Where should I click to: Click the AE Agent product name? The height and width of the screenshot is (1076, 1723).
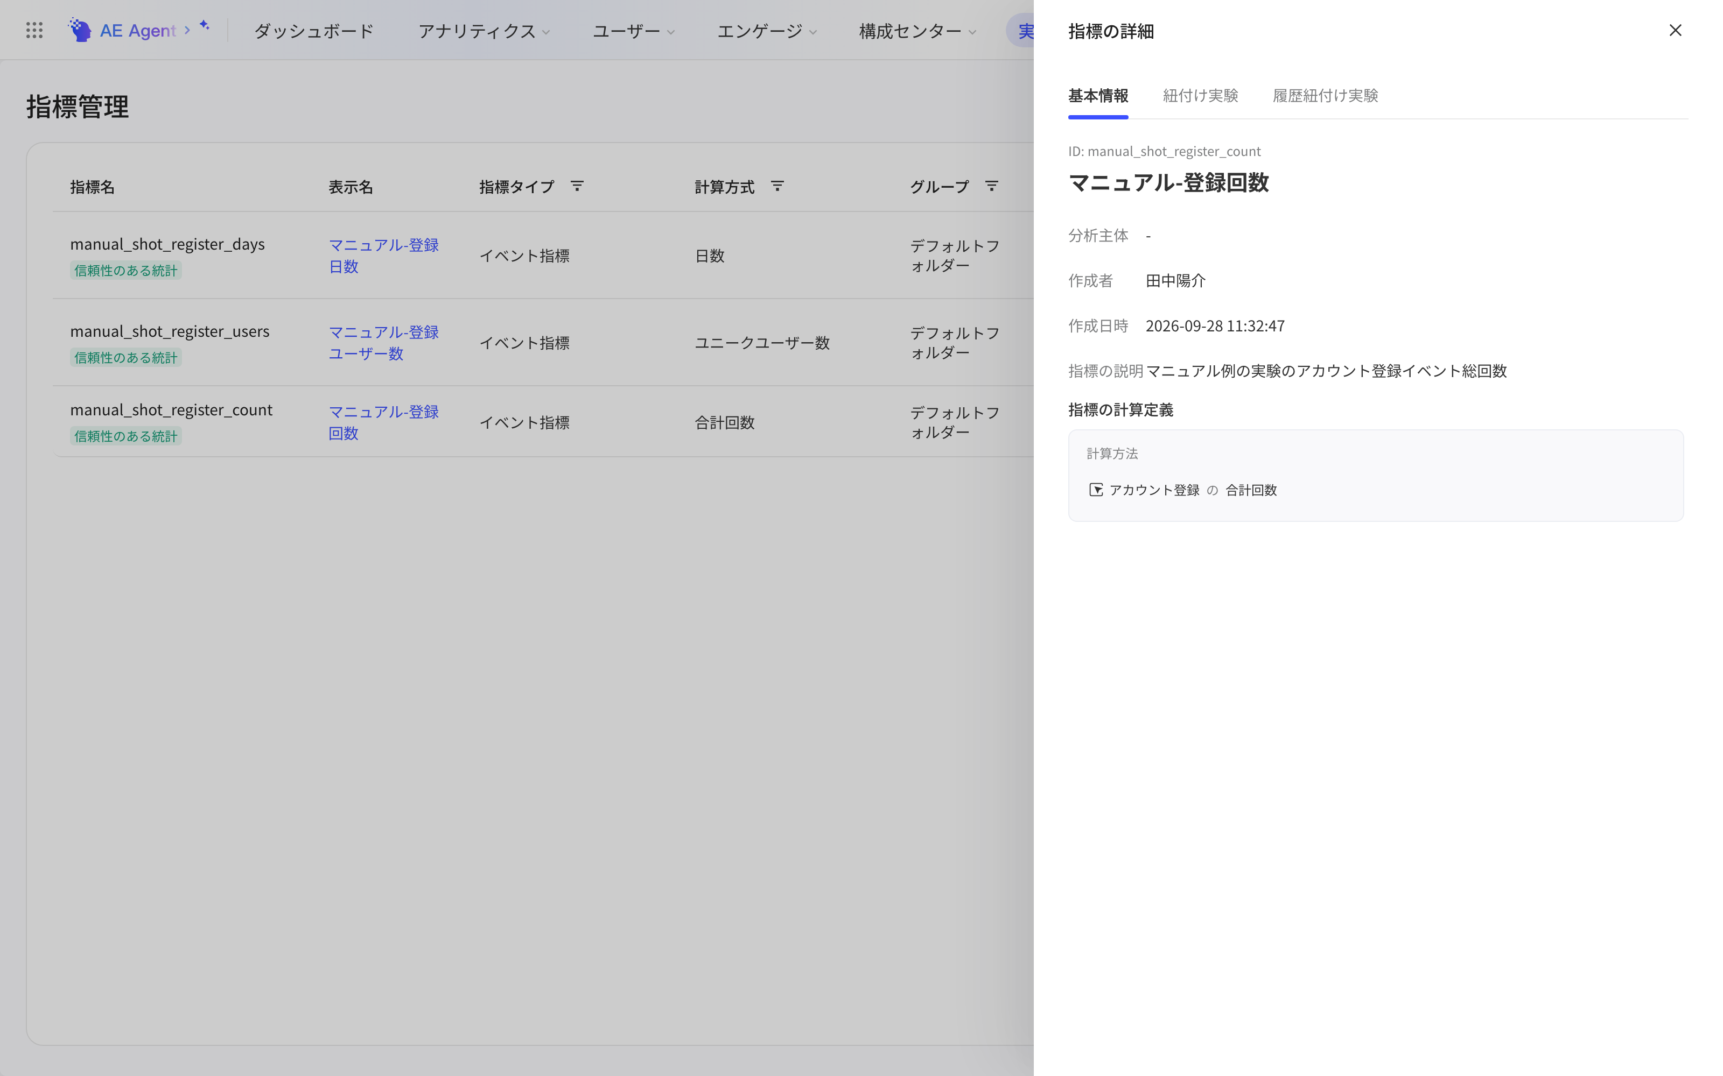pyautogui.click(x=137, y=31)
